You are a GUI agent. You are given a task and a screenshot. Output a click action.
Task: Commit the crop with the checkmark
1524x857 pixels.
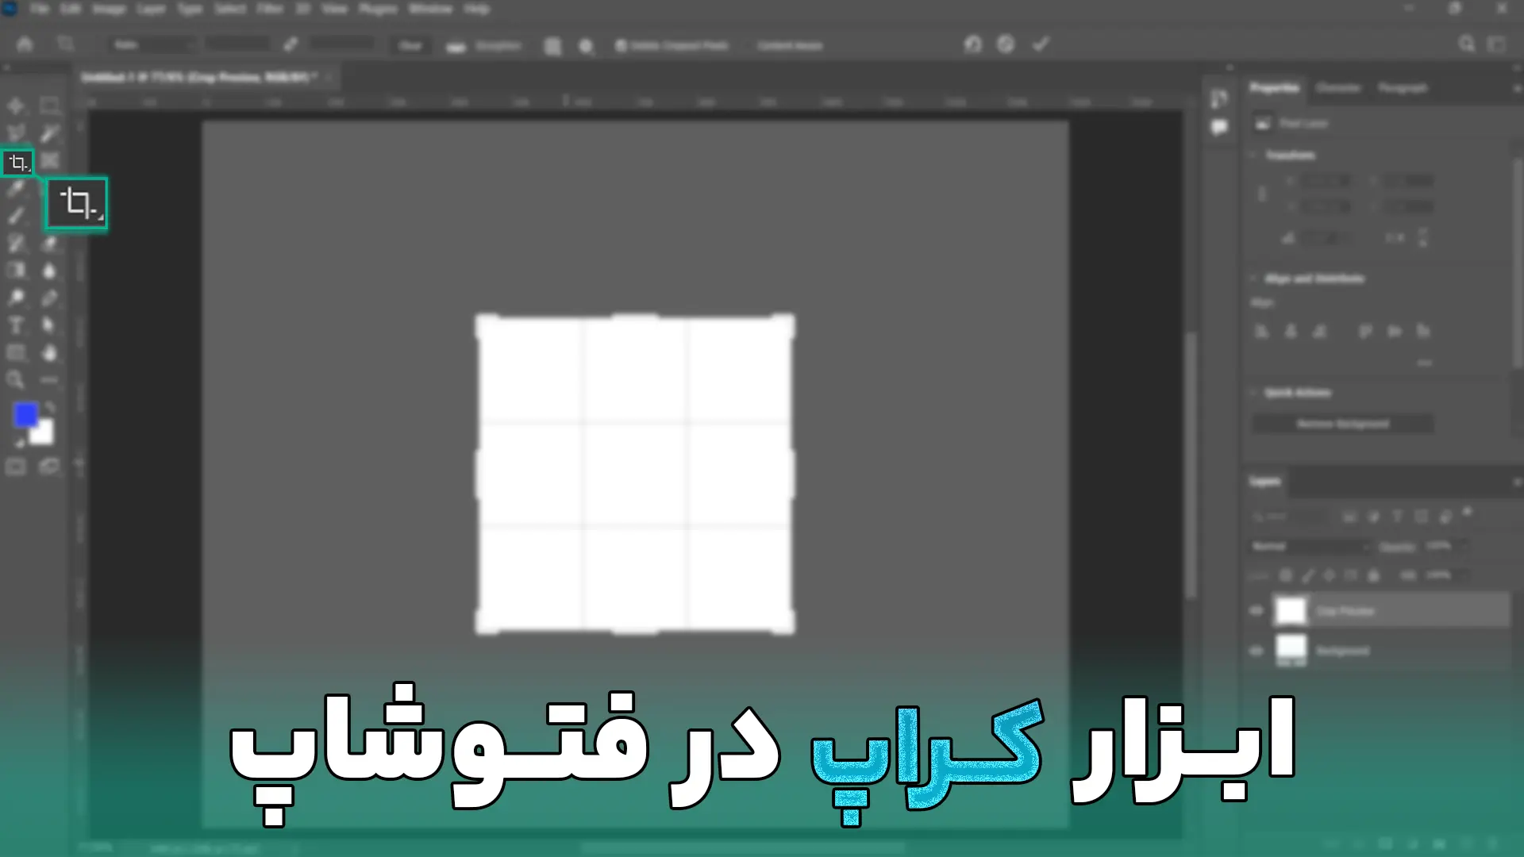click(1041, 44)
